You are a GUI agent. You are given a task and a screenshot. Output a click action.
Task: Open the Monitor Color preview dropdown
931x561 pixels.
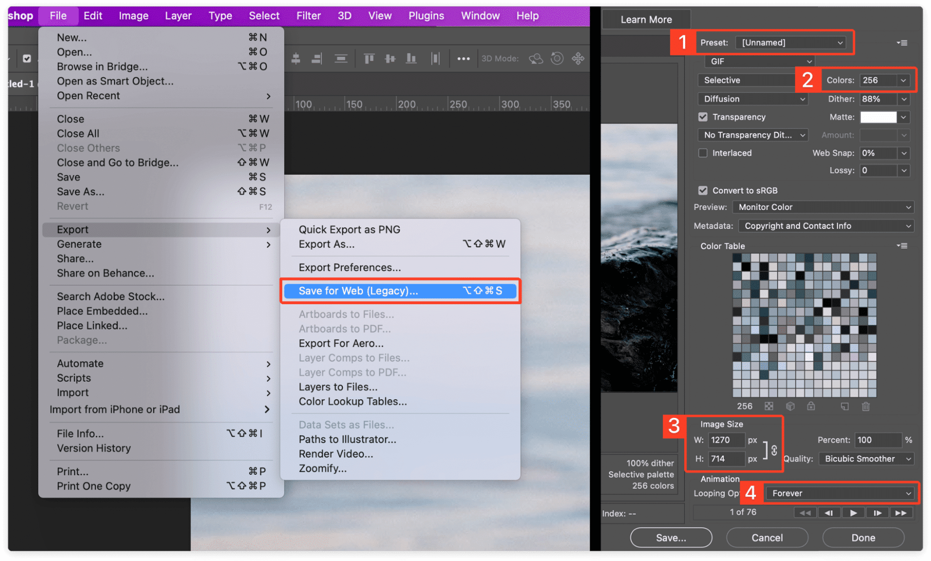click(823, 207)
